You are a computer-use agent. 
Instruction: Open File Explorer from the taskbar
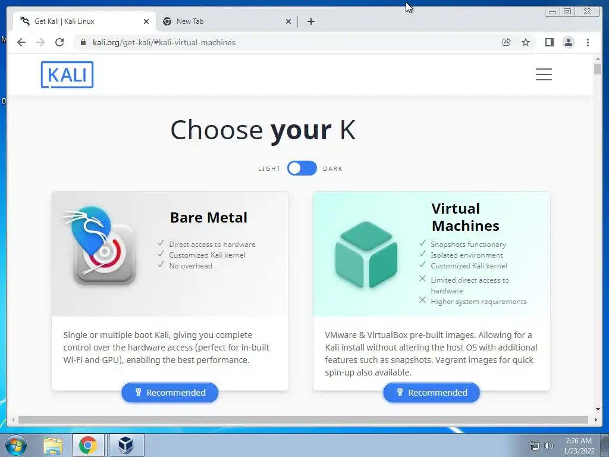point(53,445)
